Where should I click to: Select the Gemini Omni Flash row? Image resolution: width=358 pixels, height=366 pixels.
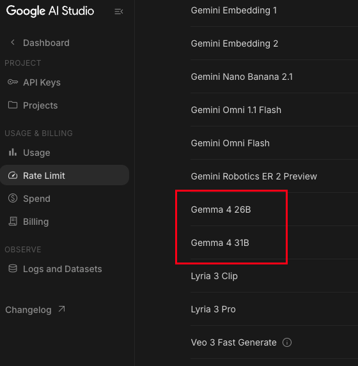point(274,143)
